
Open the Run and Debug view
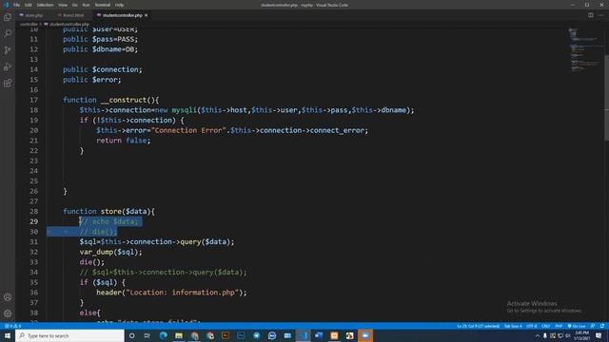(8, 66)
